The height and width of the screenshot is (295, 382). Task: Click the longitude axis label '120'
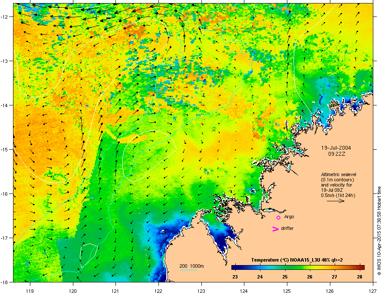pos(73,291)
